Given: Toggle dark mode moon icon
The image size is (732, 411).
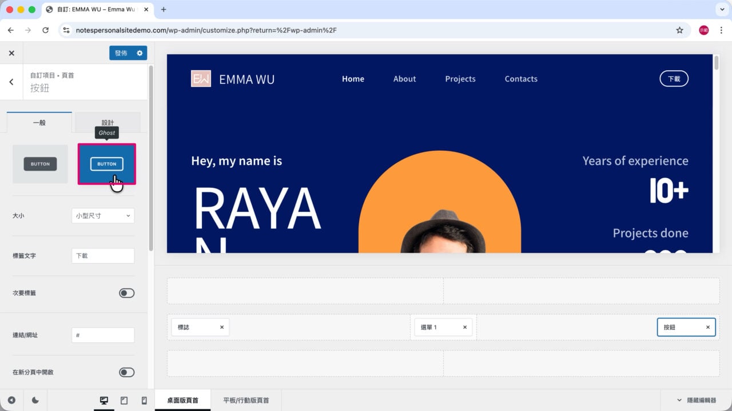Looking at the screenshot, I should 35,401.
